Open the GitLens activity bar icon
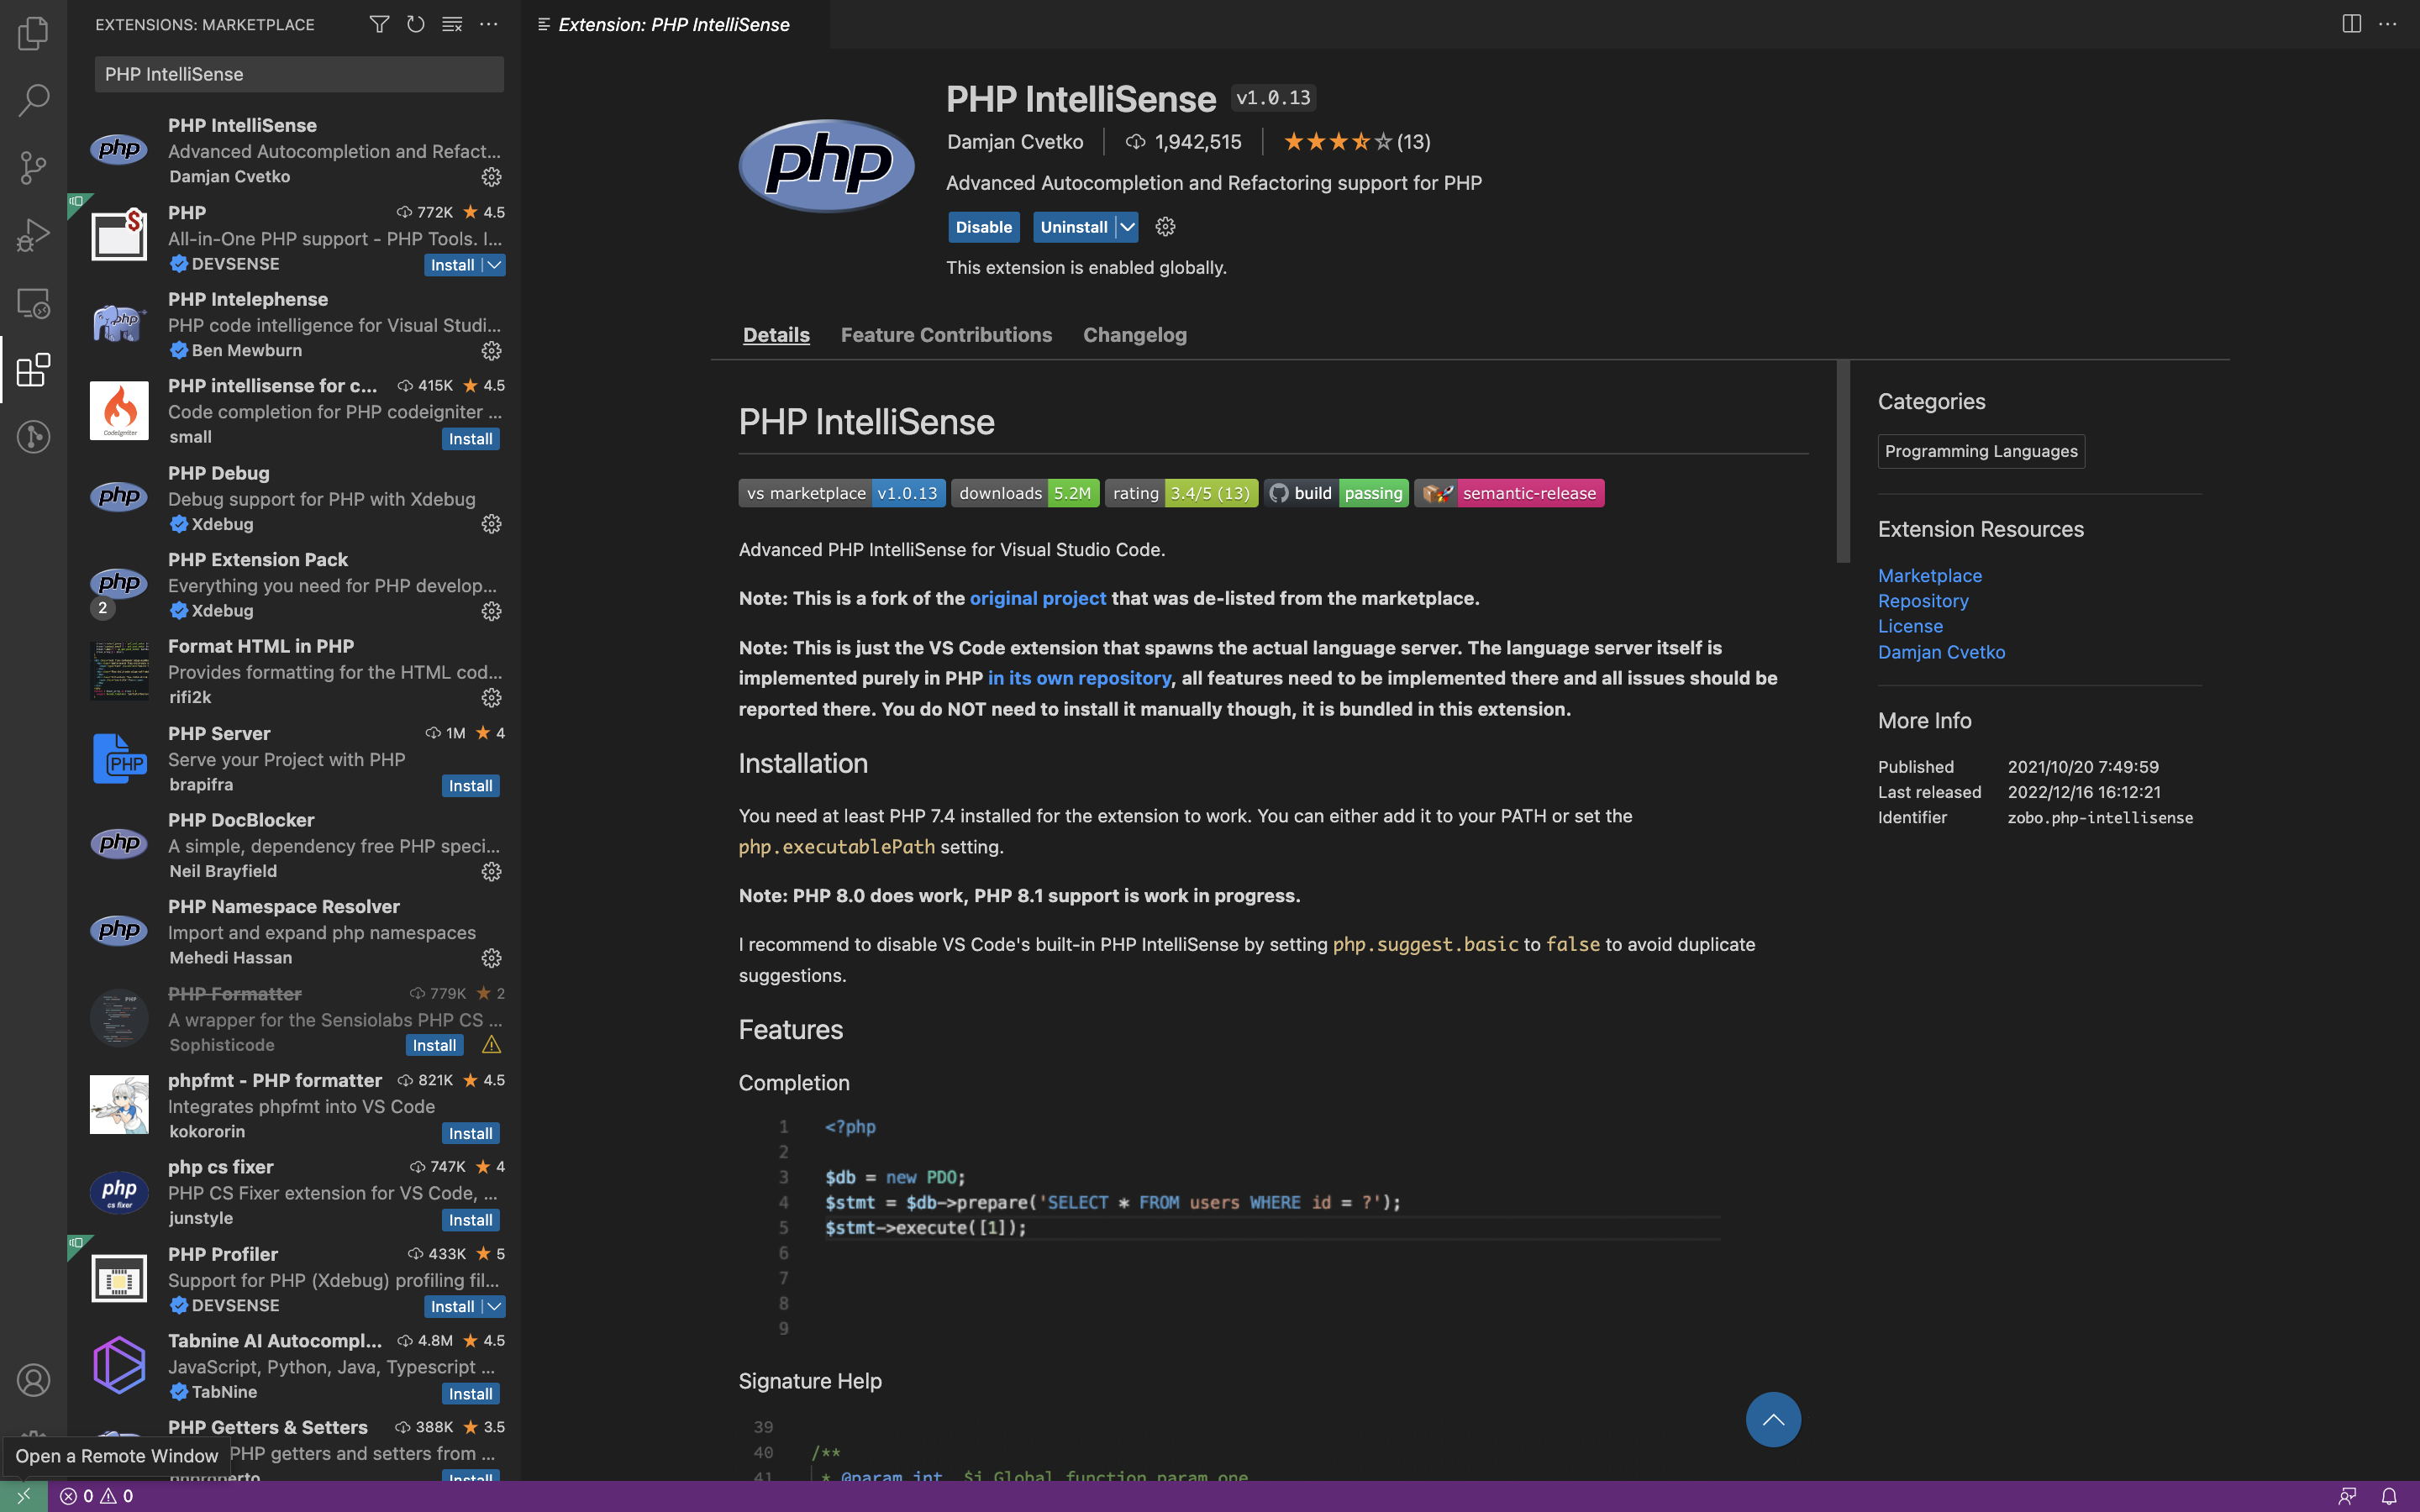Screen dimensions: 2420x1512 coord(33,437)
